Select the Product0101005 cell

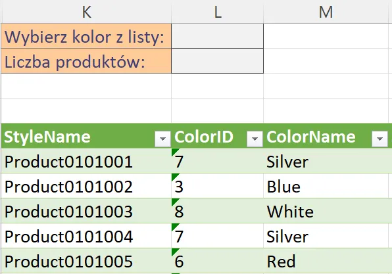point(86,261)
